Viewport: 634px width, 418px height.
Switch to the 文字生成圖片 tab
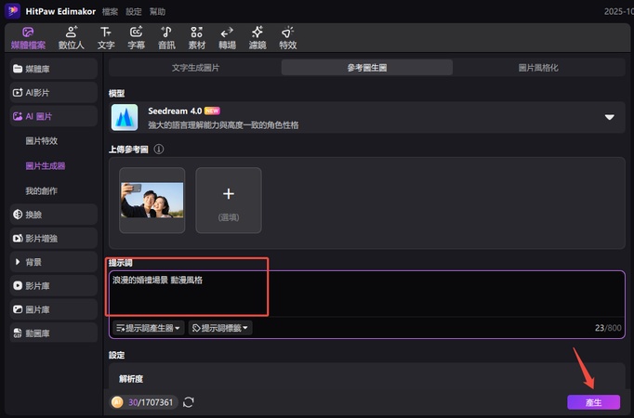click(x=195, y=68)
